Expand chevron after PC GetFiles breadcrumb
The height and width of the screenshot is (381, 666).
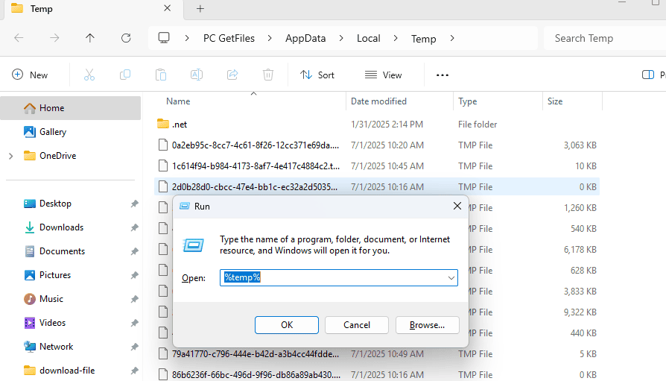[270, 38]
